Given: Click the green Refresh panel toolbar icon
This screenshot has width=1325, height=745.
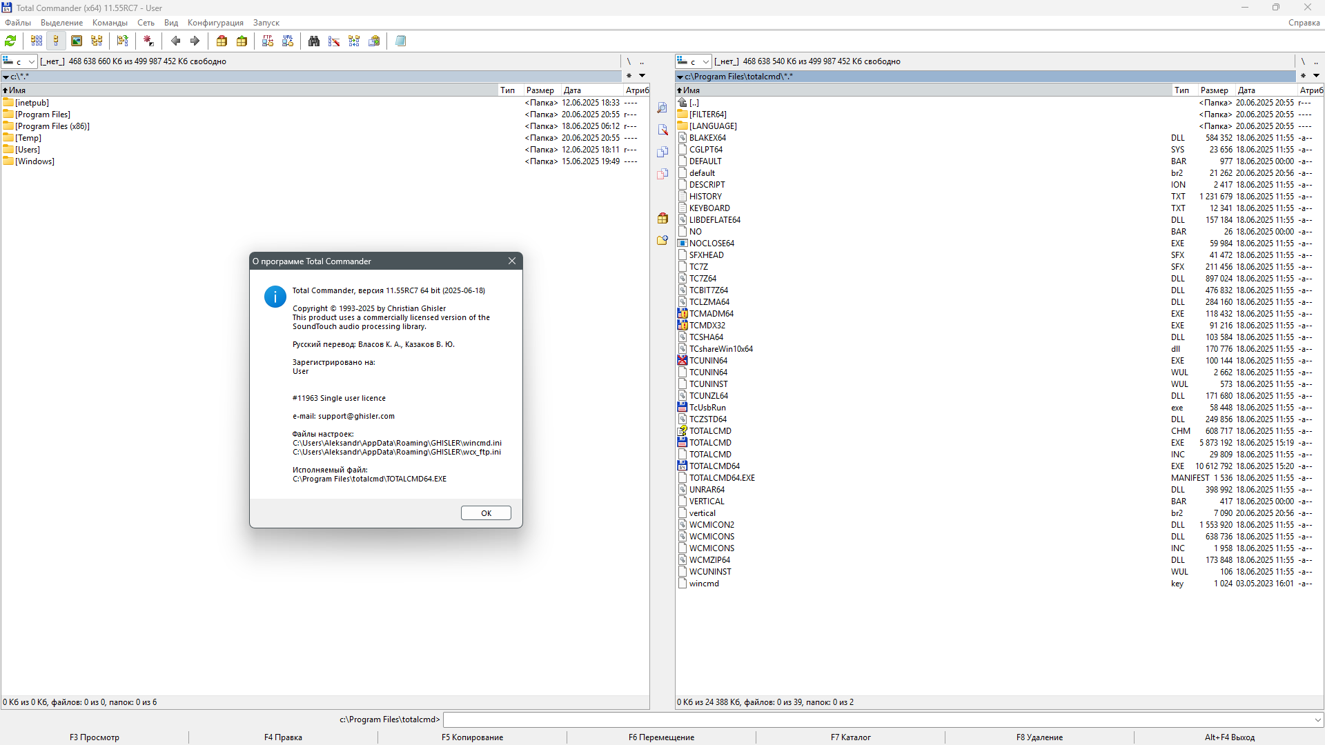Looking at the screenshot, I should [11, 41].
